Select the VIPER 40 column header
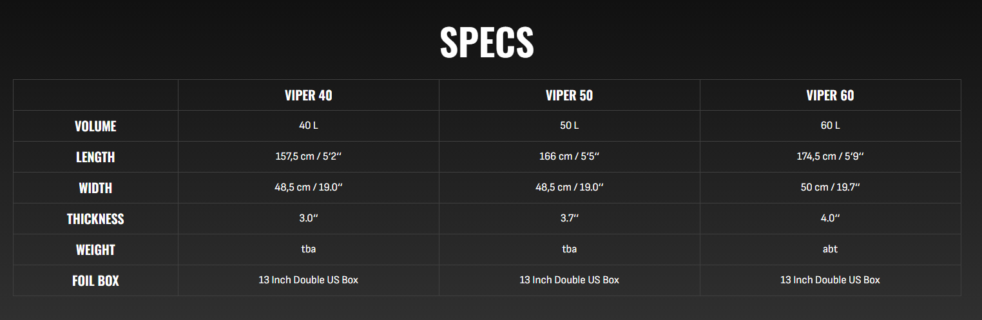Image resolution: width=982 pixels, height=320 pixels. (309, 95)
